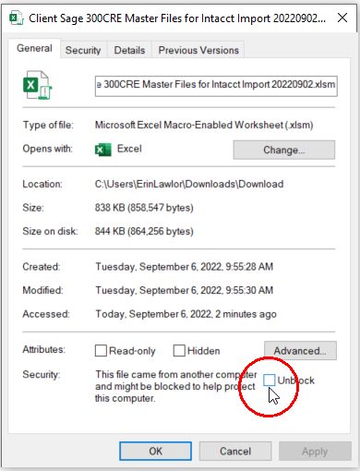The image size is (360, 471).
Task: Click the greyed Apply button
Action: pyautogui.click(x=315, y=452)
